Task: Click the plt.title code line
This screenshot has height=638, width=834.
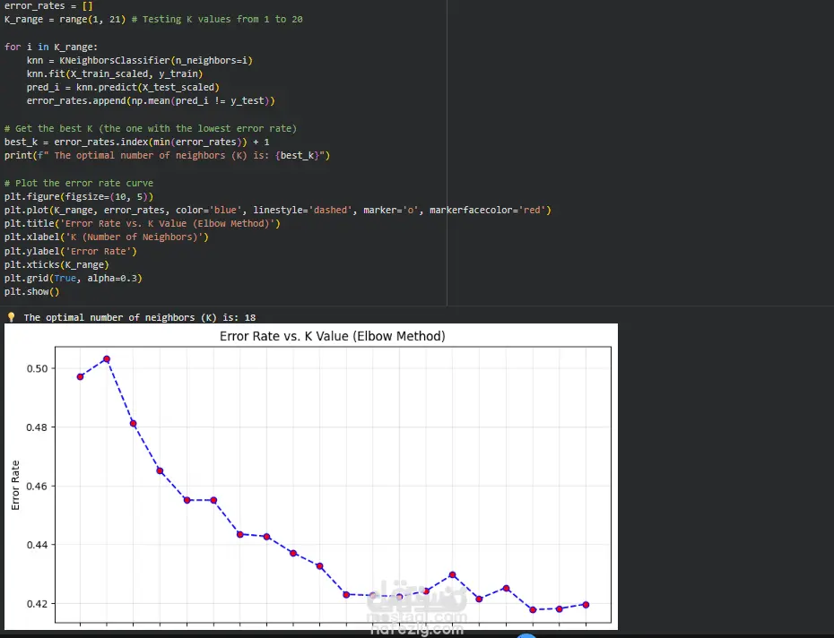Action: pos(142,224)
